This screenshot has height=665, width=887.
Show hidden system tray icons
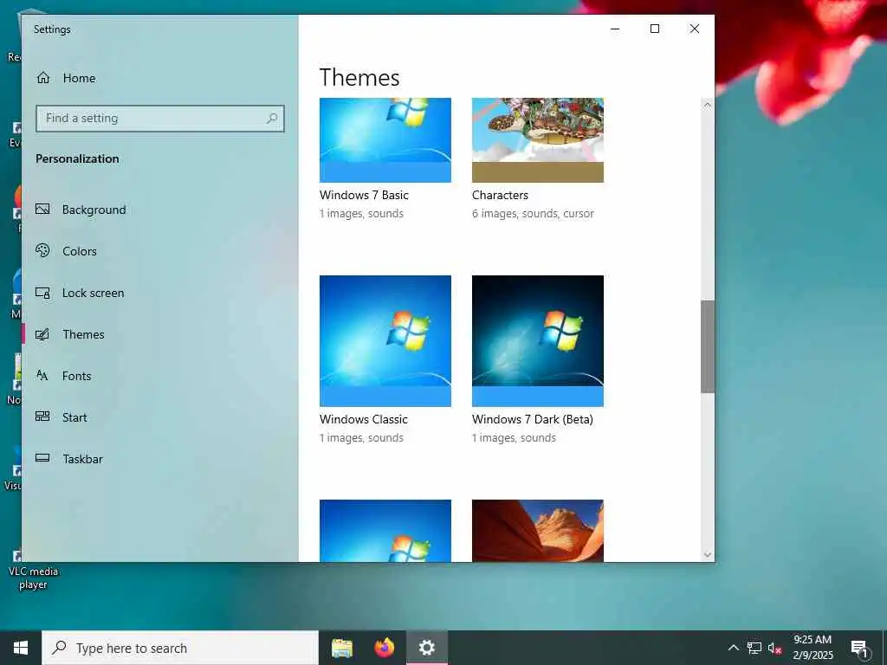[x=733, y=648]
